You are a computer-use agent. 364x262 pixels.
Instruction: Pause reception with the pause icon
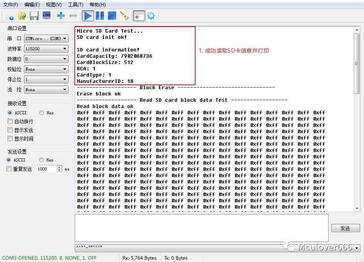(x=100, y=16)
